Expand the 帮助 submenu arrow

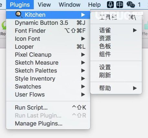(x=135, y=88)
